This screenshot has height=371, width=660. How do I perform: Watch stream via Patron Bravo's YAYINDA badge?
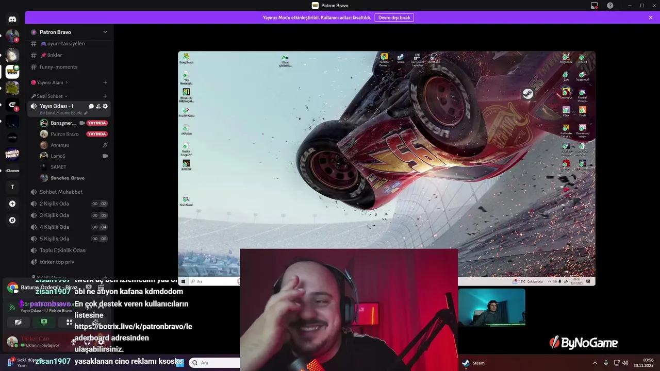pos(97,134)
